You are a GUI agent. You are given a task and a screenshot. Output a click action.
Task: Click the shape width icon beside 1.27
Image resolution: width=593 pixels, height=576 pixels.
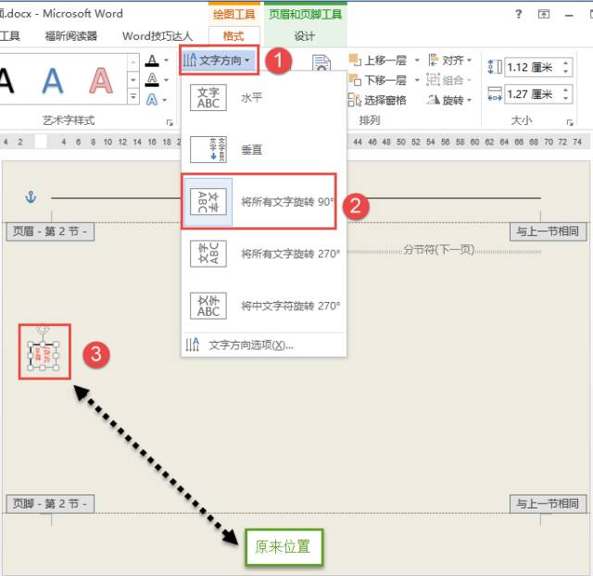coord(495,94)
